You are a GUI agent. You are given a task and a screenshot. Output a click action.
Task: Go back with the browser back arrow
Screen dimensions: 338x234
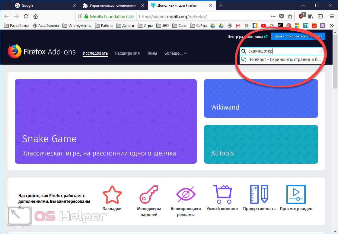coord(6,16)
